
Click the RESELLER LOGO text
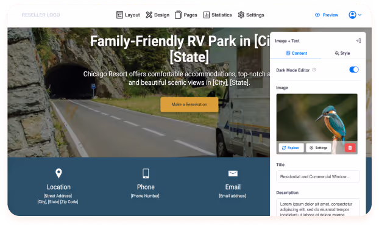coord(41,15)
